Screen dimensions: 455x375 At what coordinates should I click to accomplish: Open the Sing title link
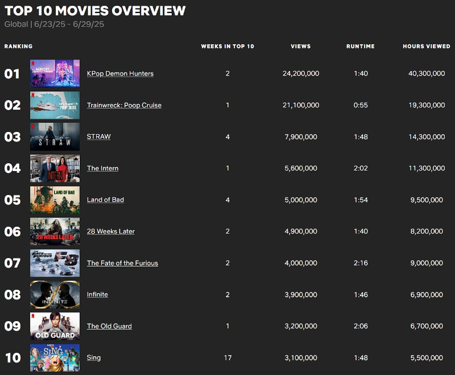tap(93, 357)
